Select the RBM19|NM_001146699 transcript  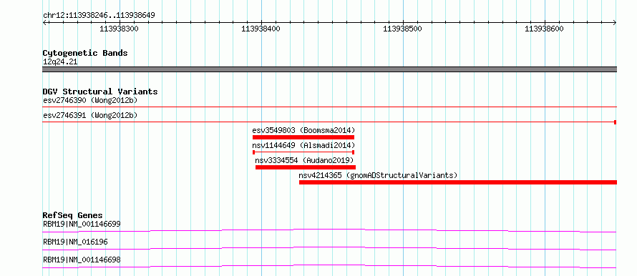coord(329,230)
